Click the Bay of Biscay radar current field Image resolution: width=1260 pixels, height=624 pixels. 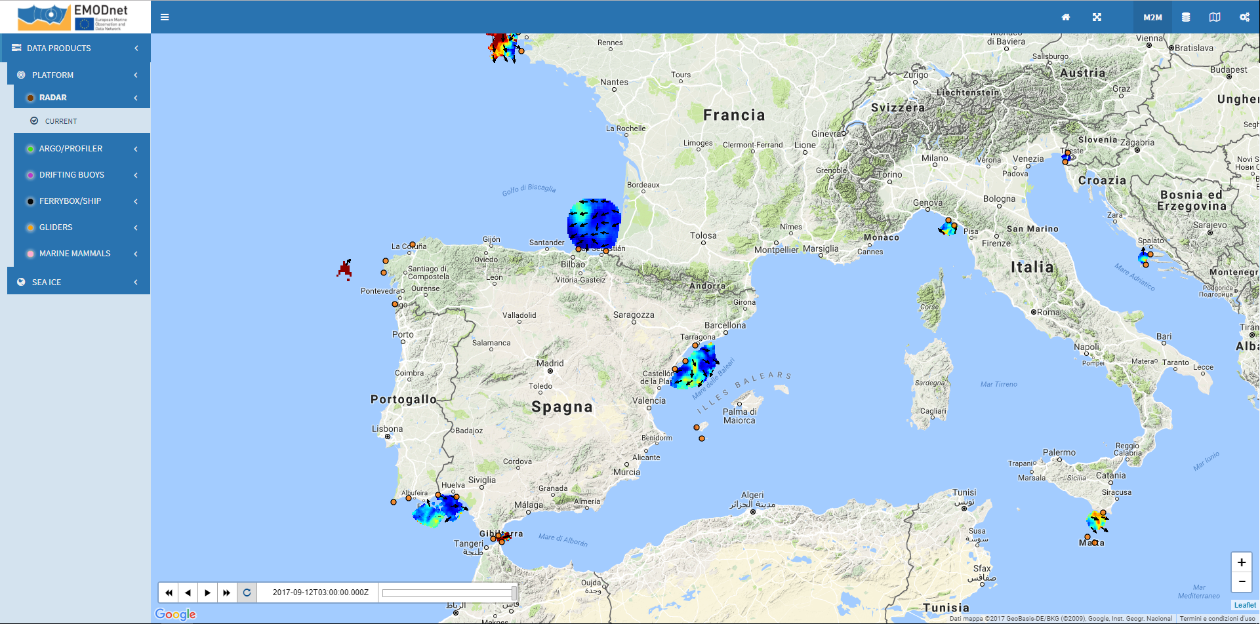pos(594,225)
